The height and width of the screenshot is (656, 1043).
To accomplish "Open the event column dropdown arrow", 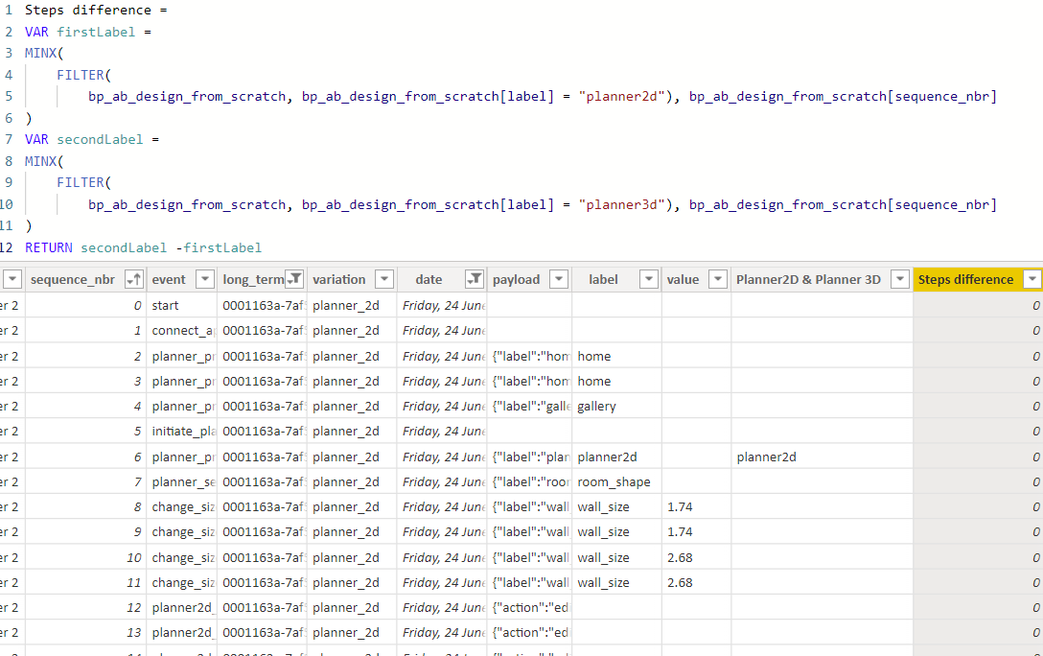I will 205,279.
